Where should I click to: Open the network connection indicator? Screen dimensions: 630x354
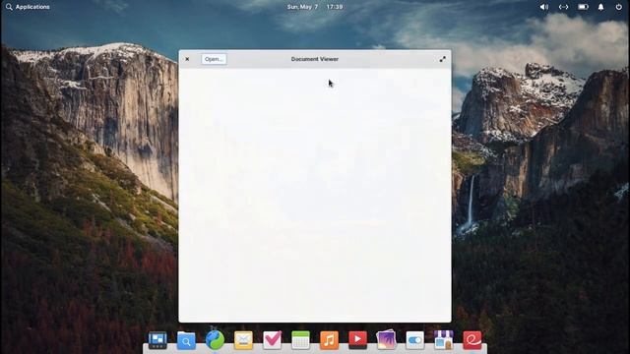pyautogui.click(x=563, y=7)
